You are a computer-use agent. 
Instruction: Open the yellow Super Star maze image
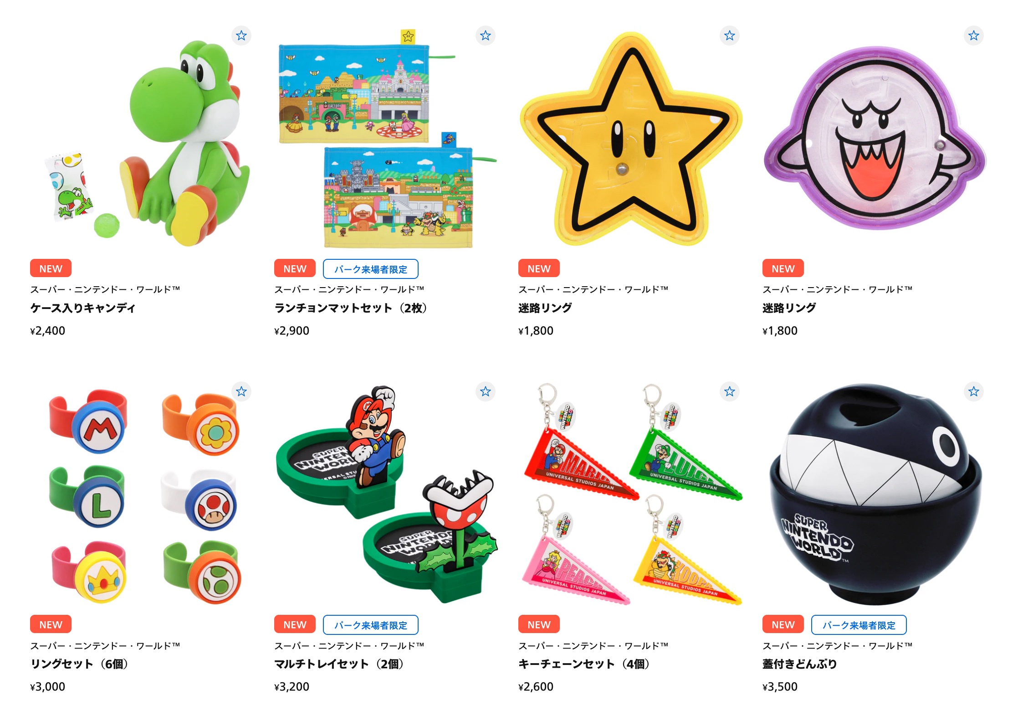[x=631, y=139]
